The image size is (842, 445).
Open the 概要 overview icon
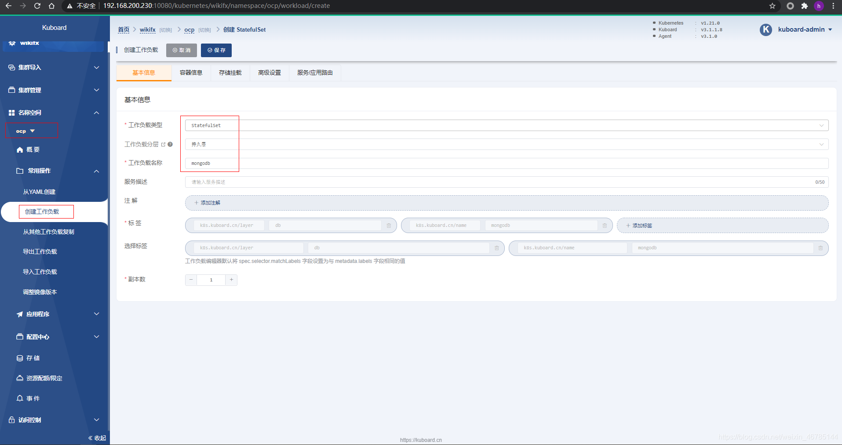[19, 150]
